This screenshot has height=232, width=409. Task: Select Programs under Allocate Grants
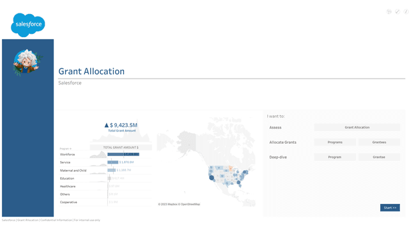tap(335, 143)
